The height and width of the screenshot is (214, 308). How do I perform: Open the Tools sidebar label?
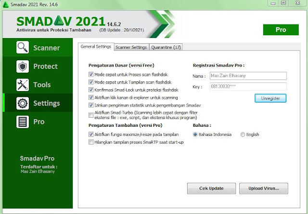tap(42, 85)
